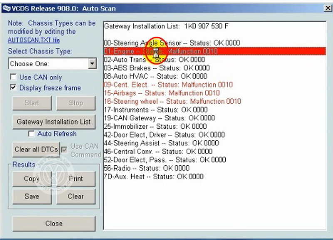This screenshot has height=240, width=333.
Task: Click the Stop button
Action: (x=76, y=103)
